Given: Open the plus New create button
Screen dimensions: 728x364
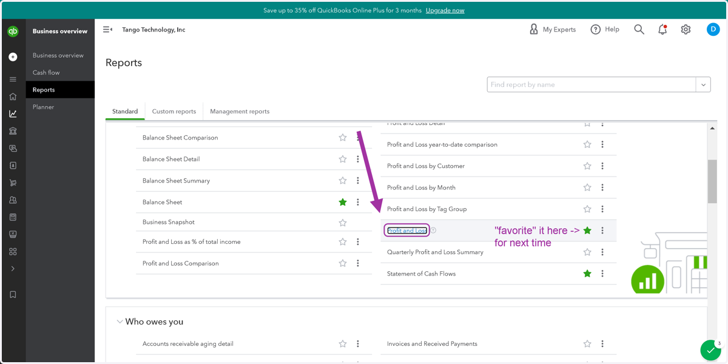Looking at the screenshot, I should pyautogui.click(x=13, y=57).
